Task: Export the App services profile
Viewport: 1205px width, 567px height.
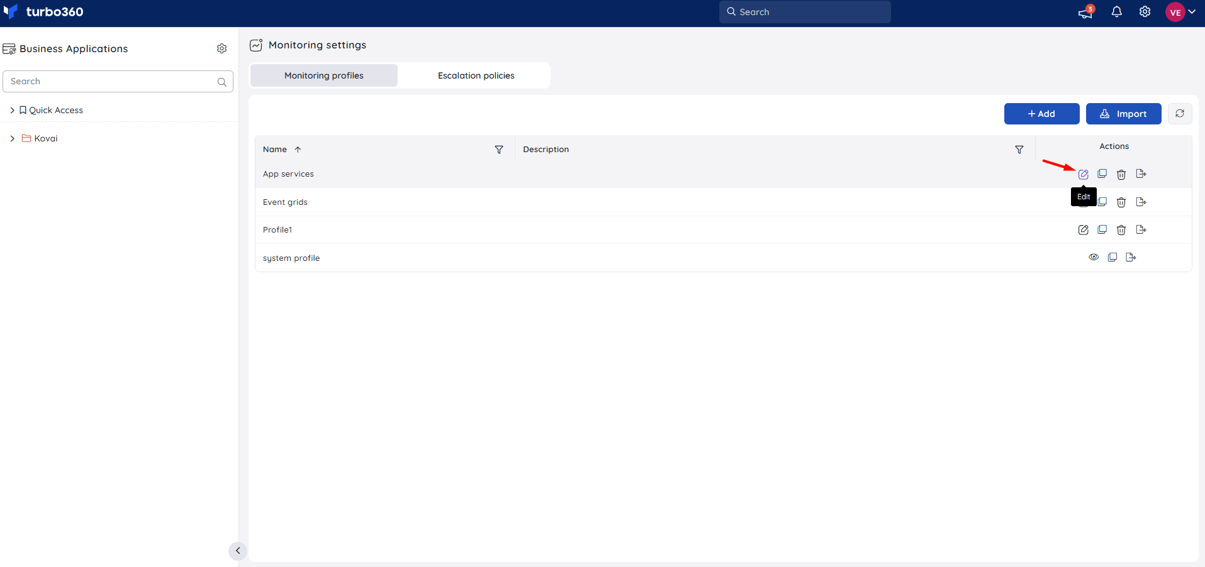Action: tap(1141, 174)
